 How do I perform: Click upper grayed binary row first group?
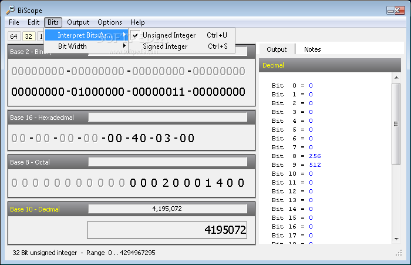click(38, 71)
